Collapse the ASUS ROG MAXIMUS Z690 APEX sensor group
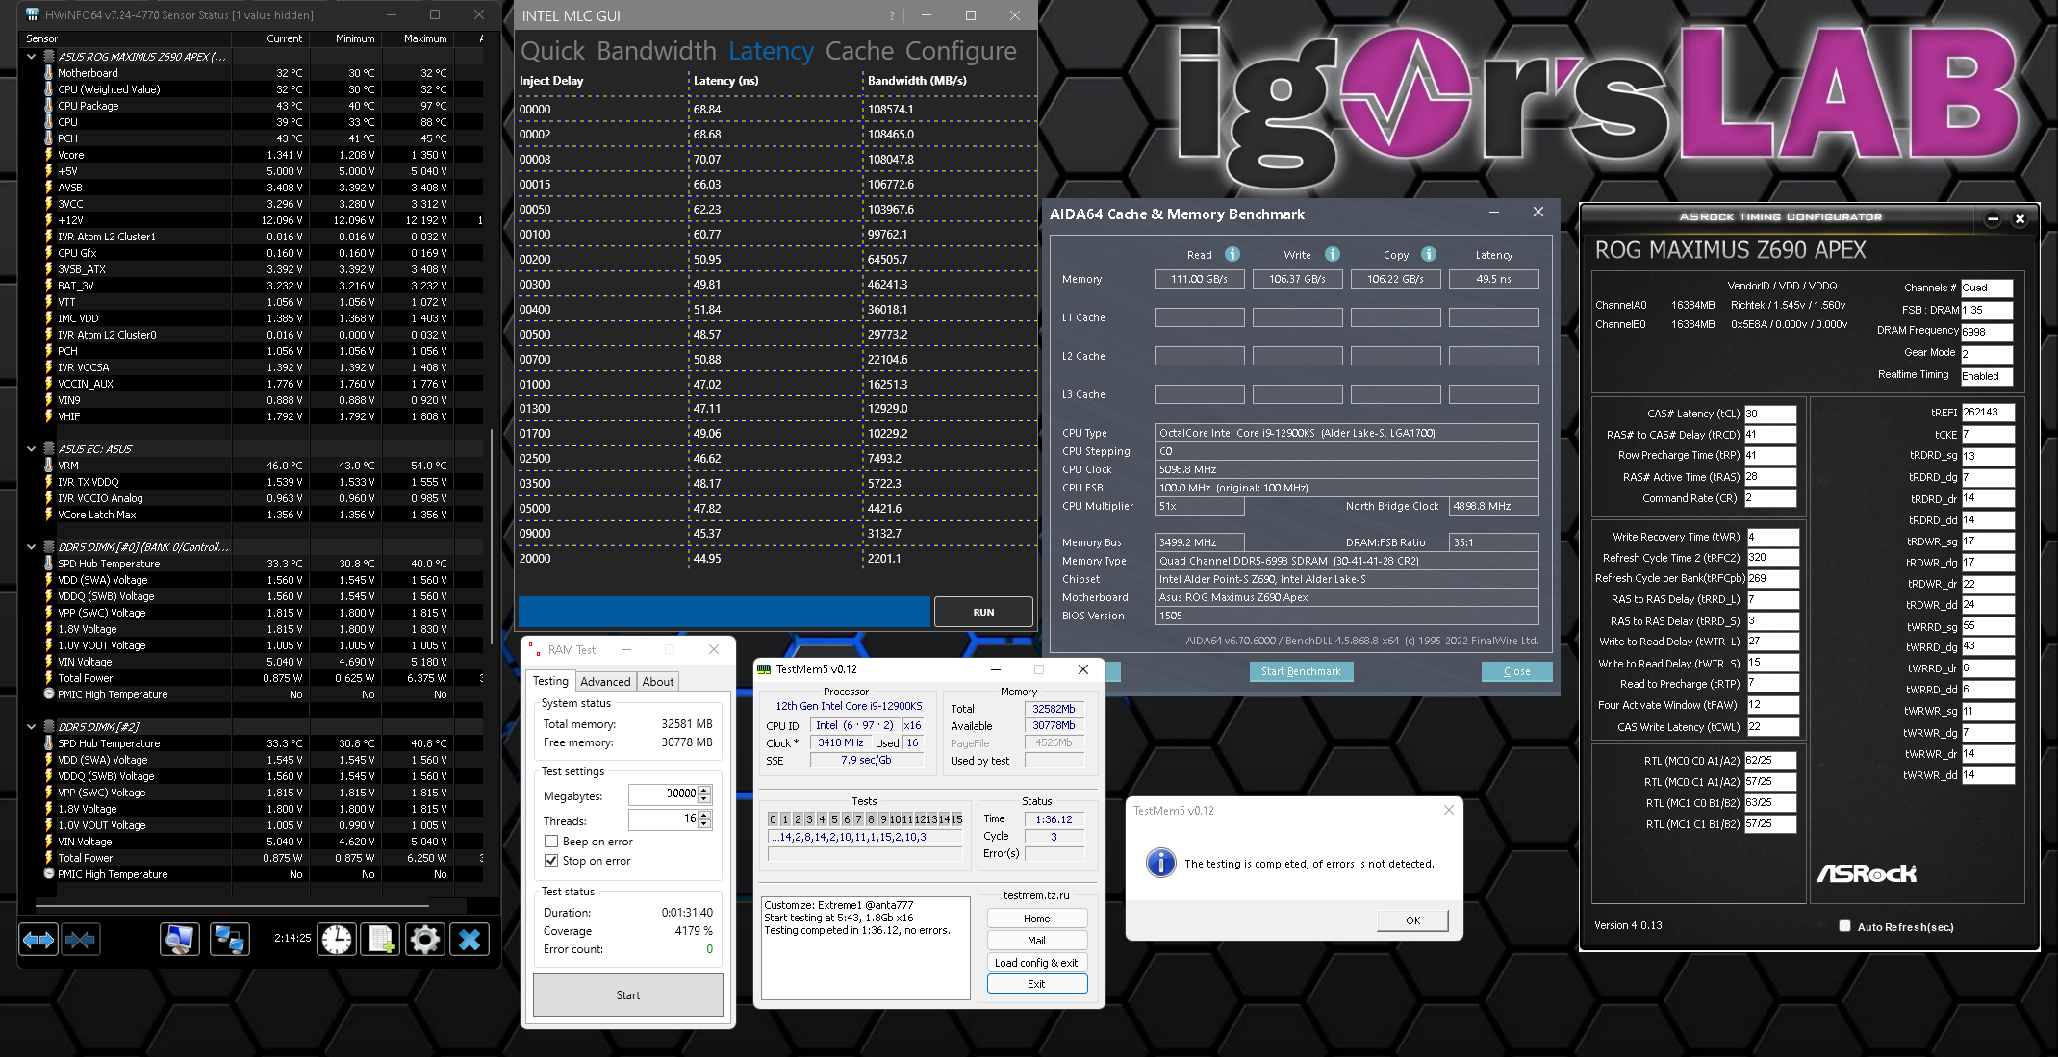Viewport: 2058px width, 1057px height. click(32, 57)
